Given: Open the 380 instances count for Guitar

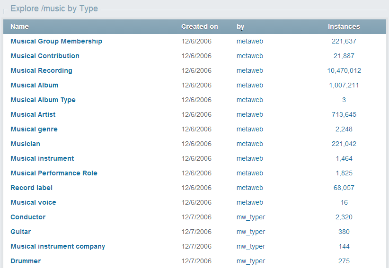Looking at the screenshot, I should [344, 232].
